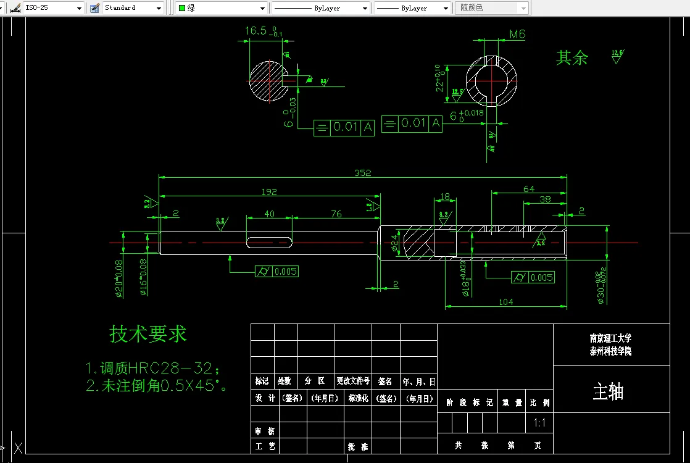The image size is (690, 463).
Task: Select the ø20±0.08 diameter dimension
Action: click(119, 278)
